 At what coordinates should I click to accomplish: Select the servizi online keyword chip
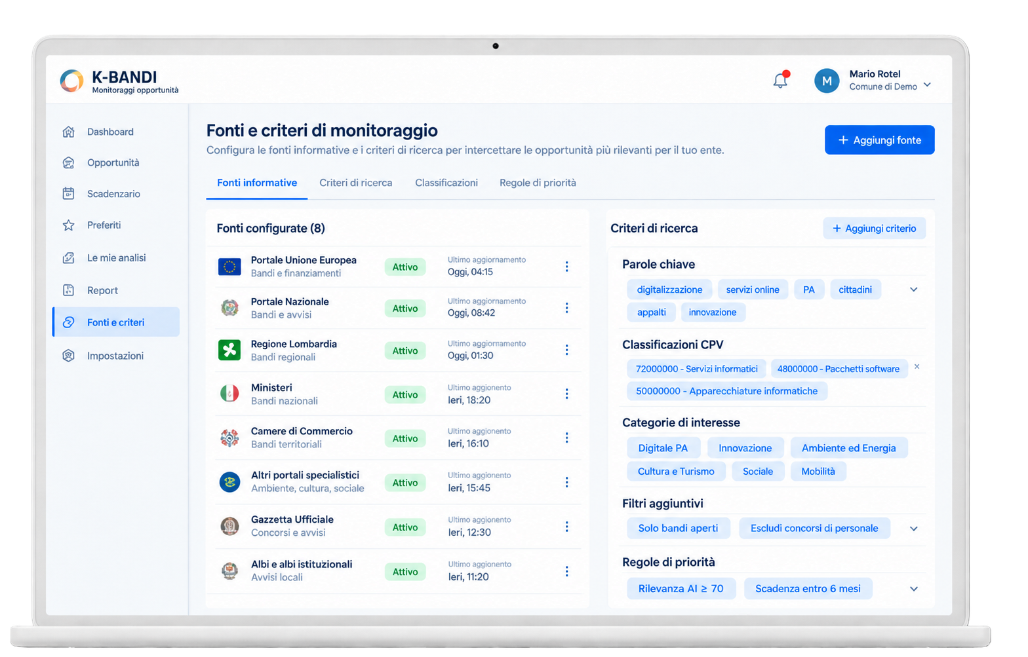click(x=753, y=290)
